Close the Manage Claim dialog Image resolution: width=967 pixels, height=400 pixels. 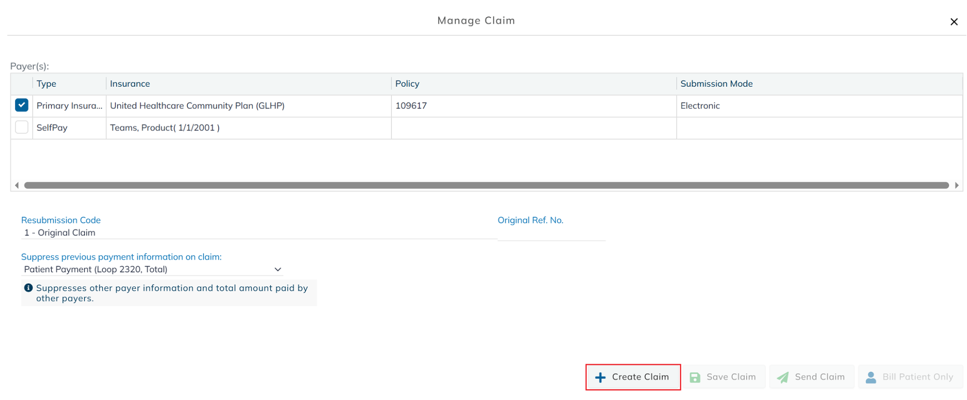tap(954, 22)
